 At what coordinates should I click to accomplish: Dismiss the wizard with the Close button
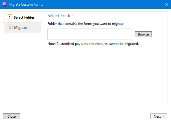12,116
